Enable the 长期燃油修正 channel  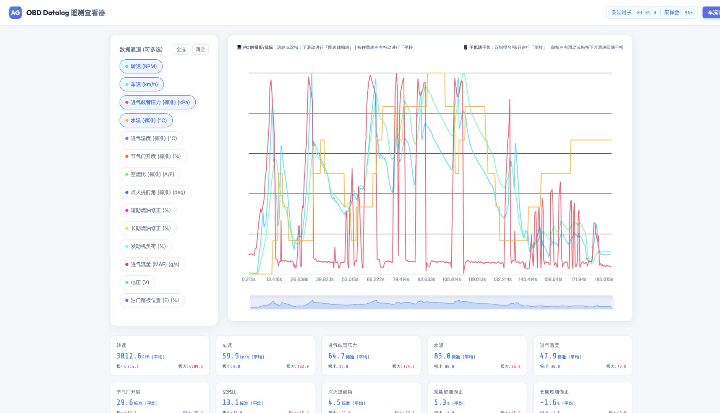point(148,228)
